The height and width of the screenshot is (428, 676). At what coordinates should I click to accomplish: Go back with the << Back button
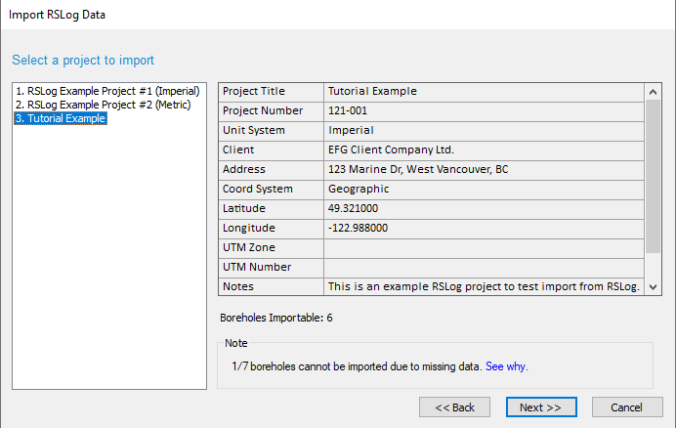(454, 407)
